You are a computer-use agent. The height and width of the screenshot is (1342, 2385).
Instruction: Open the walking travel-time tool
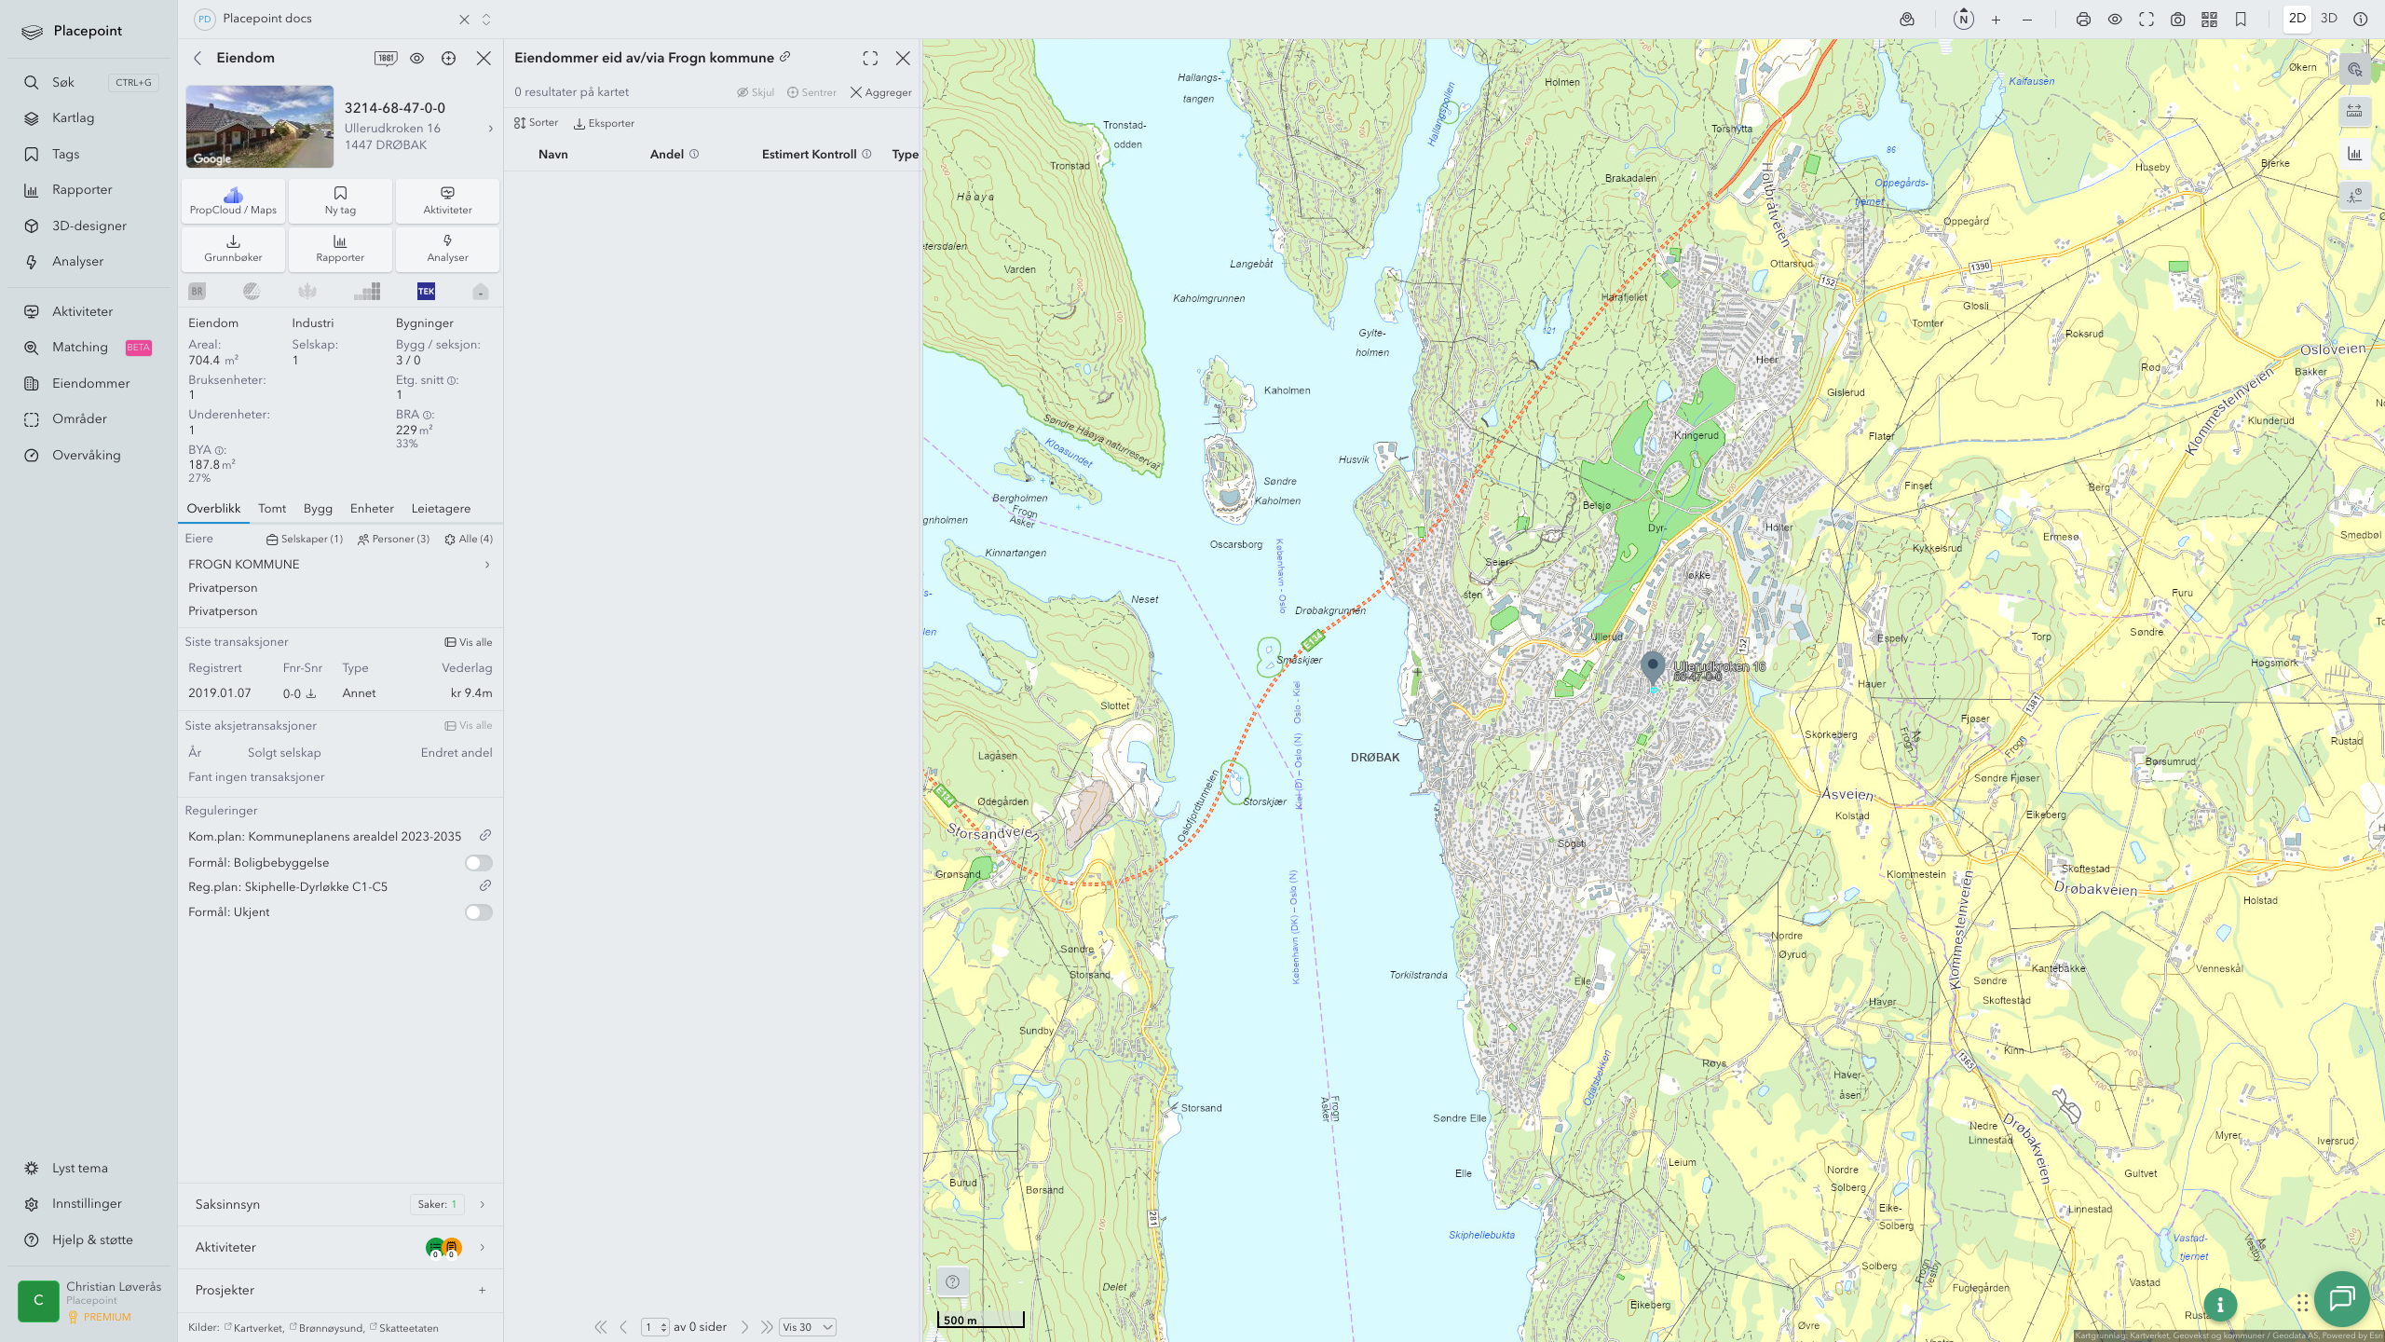pos(2355,196)
